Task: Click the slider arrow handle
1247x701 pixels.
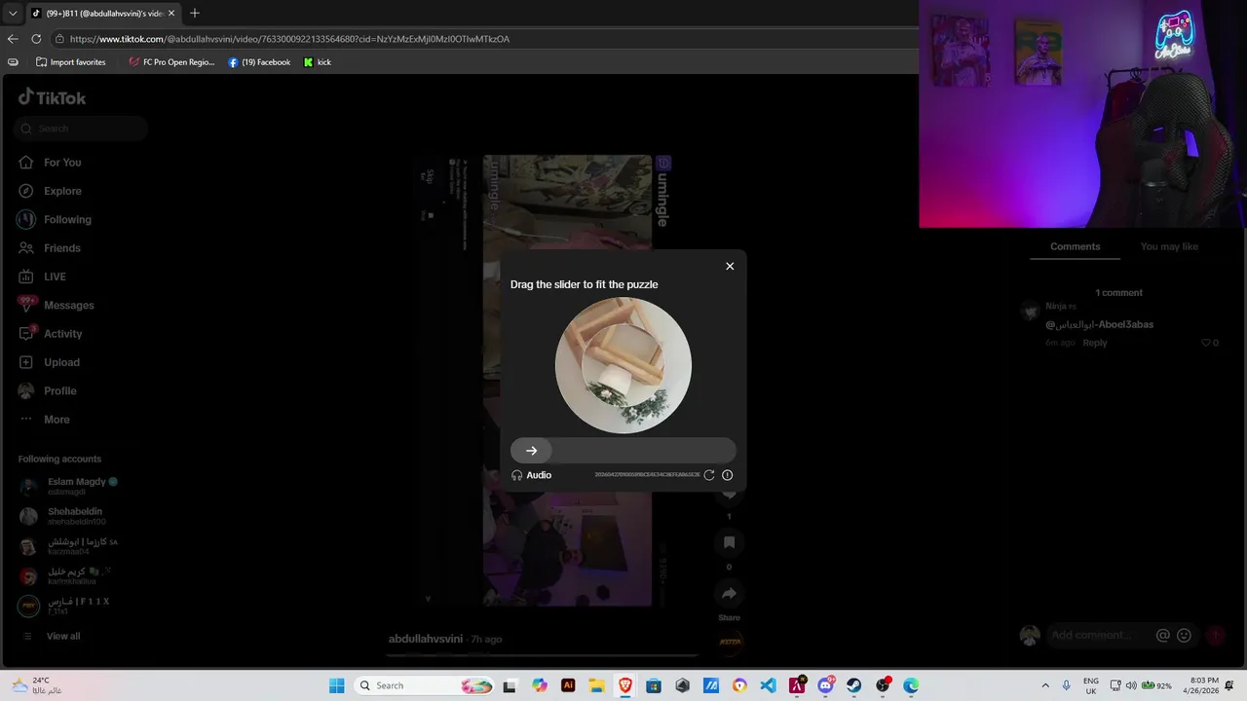Action: pos(531,450)
